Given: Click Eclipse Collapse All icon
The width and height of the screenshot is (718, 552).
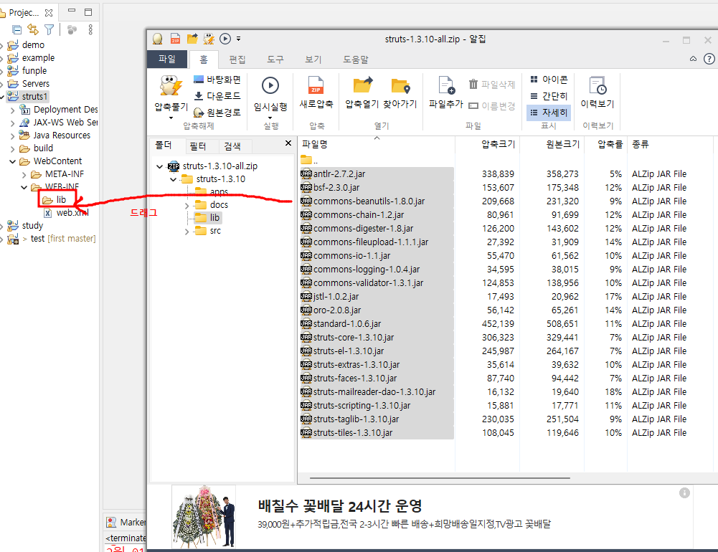Looking at the screenshot, I should click(x=17, y=30).
